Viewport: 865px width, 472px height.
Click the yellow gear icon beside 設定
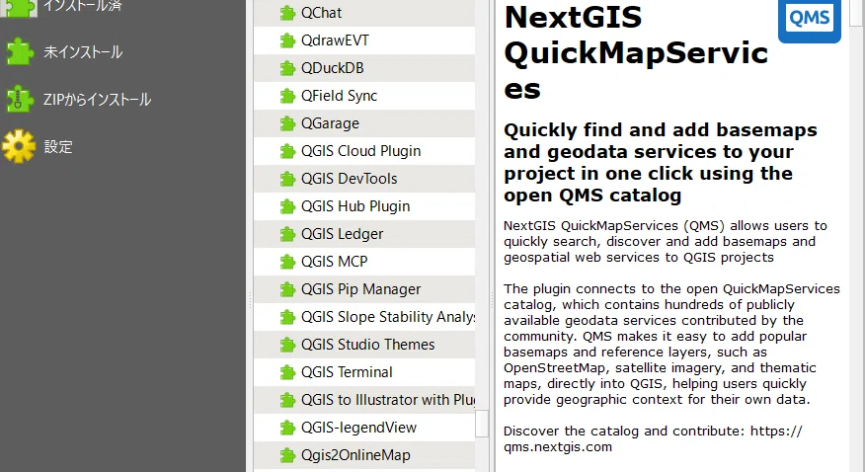coord(20,147)
